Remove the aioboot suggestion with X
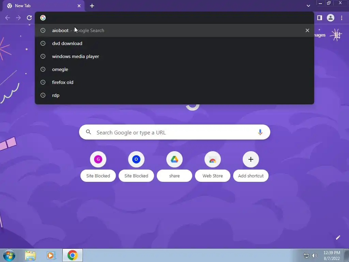The width and height of the screenshot is (349, 262). pyautogui.click(x=307, y=30)
